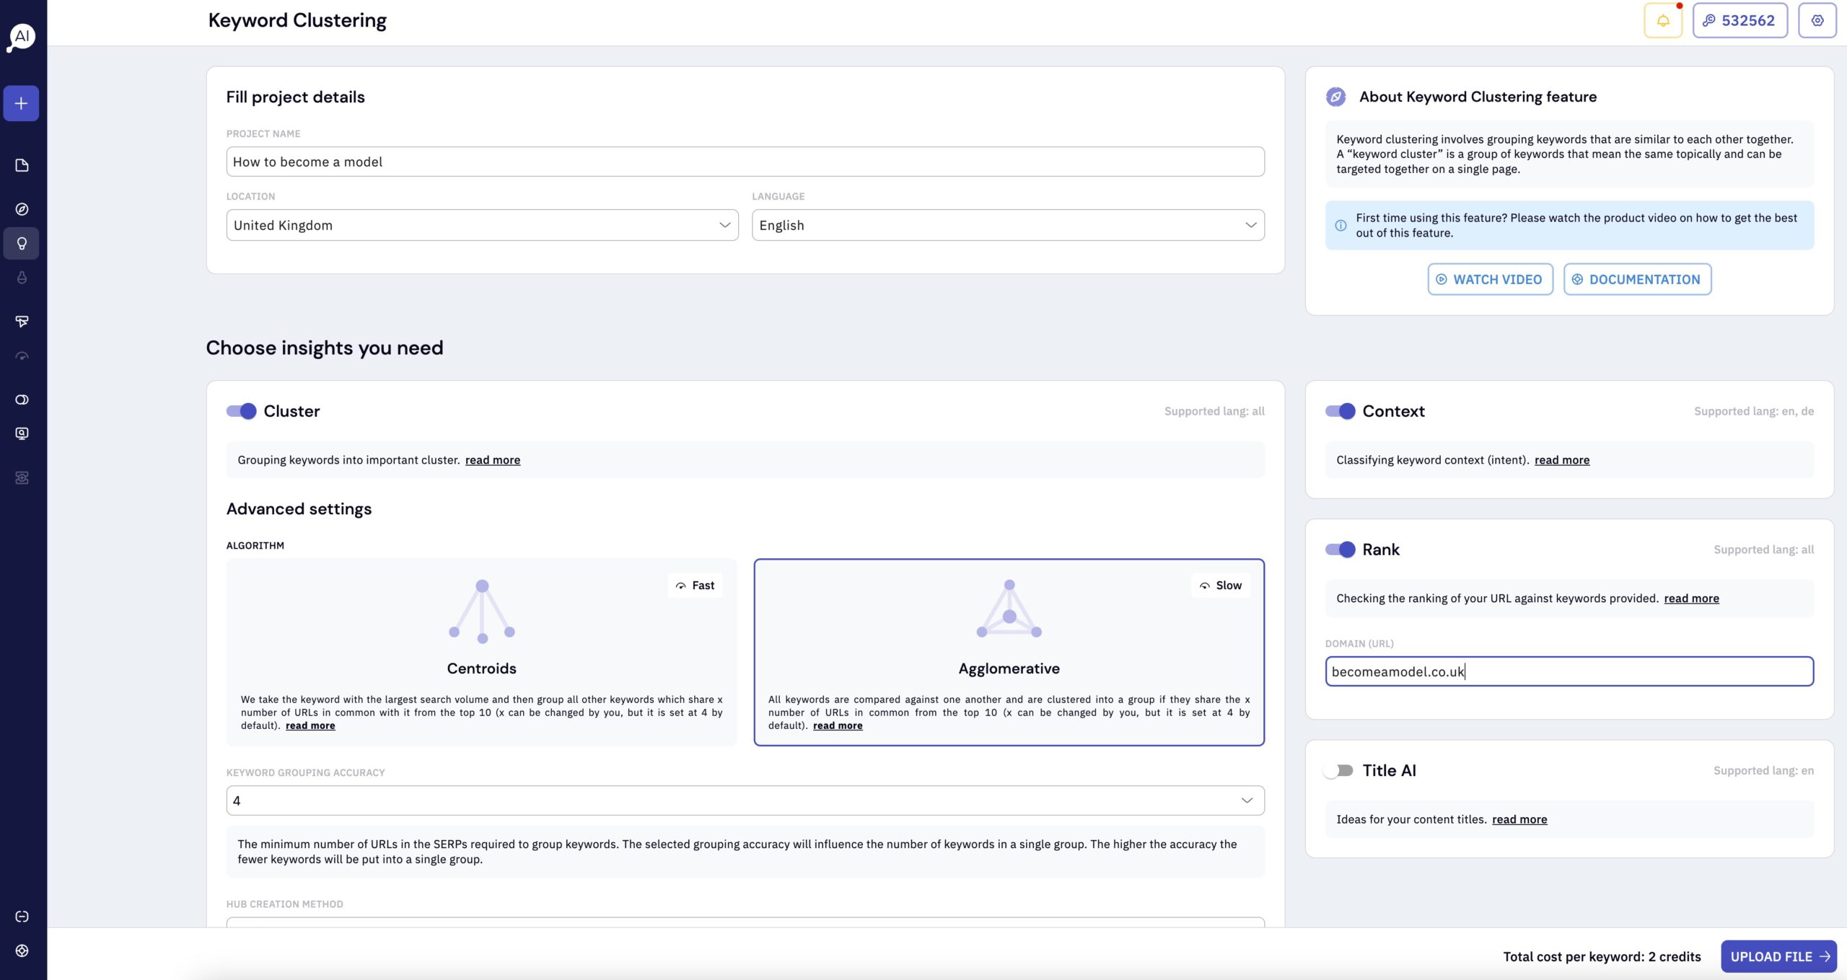Open the Language dropdown set to English
This screenshot has width=1847, height=980.
tap(1008, 224)
